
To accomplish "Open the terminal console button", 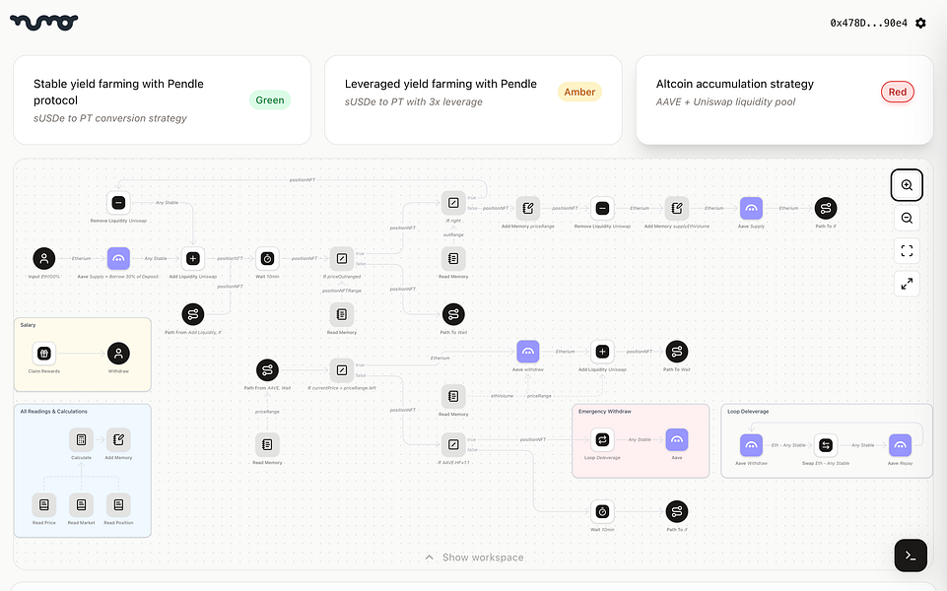I will click(x=911, y=555).
